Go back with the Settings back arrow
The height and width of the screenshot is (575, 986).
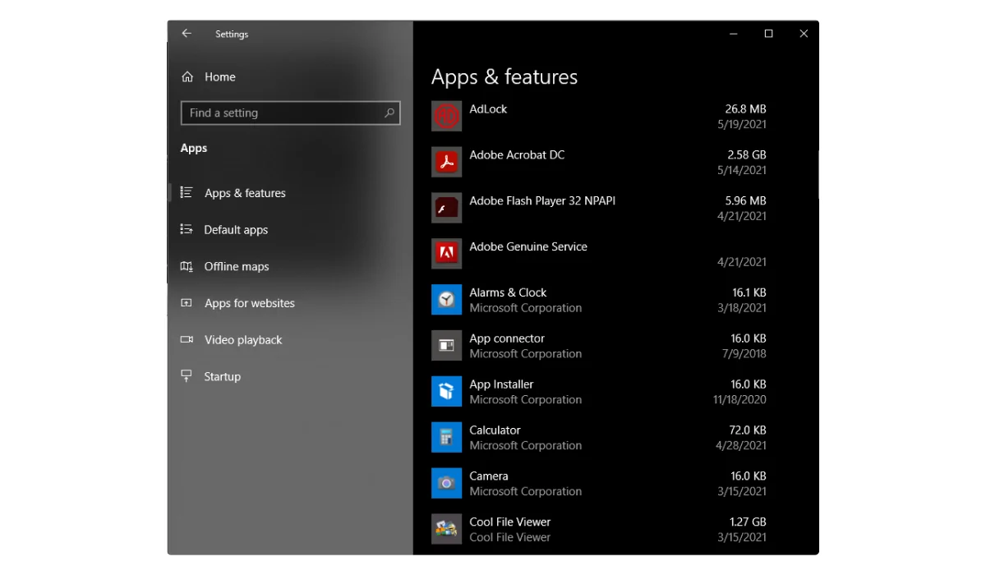tap(187, 34)
